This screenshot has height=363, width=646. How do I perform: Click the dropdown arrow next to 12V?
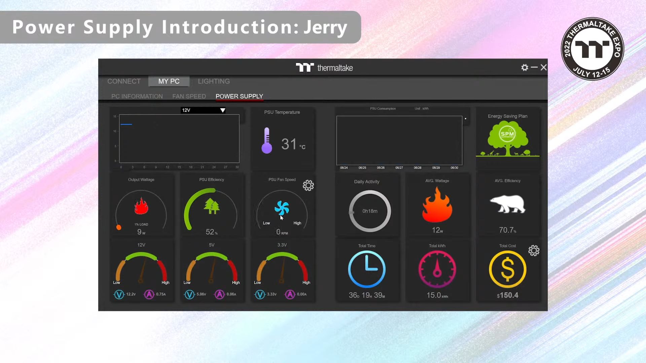[x=223, y=110]
